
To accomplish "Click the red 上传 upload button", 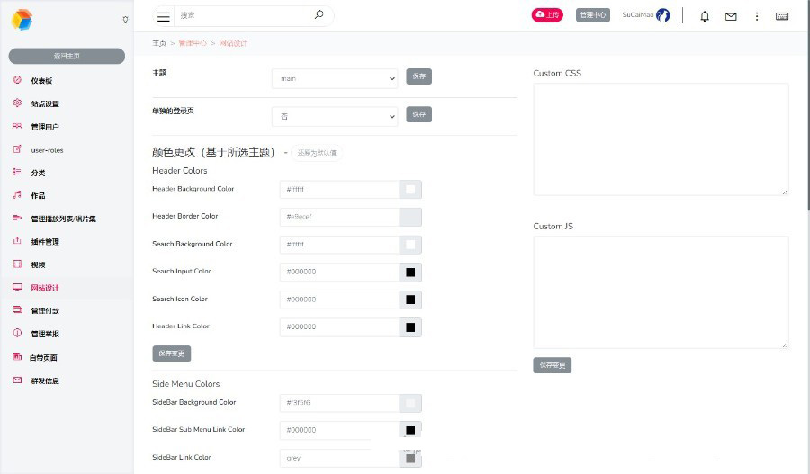I will click(x=547, y=15).
